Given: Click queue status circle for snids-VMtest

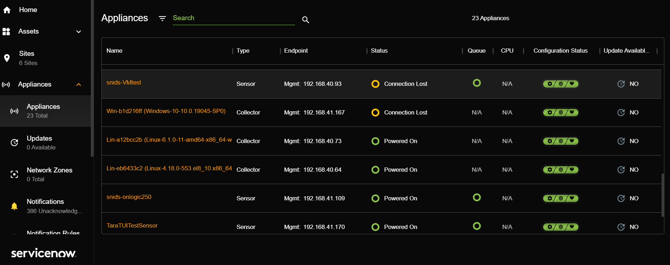Looking at the screenshot, I should tap(477, 83).
